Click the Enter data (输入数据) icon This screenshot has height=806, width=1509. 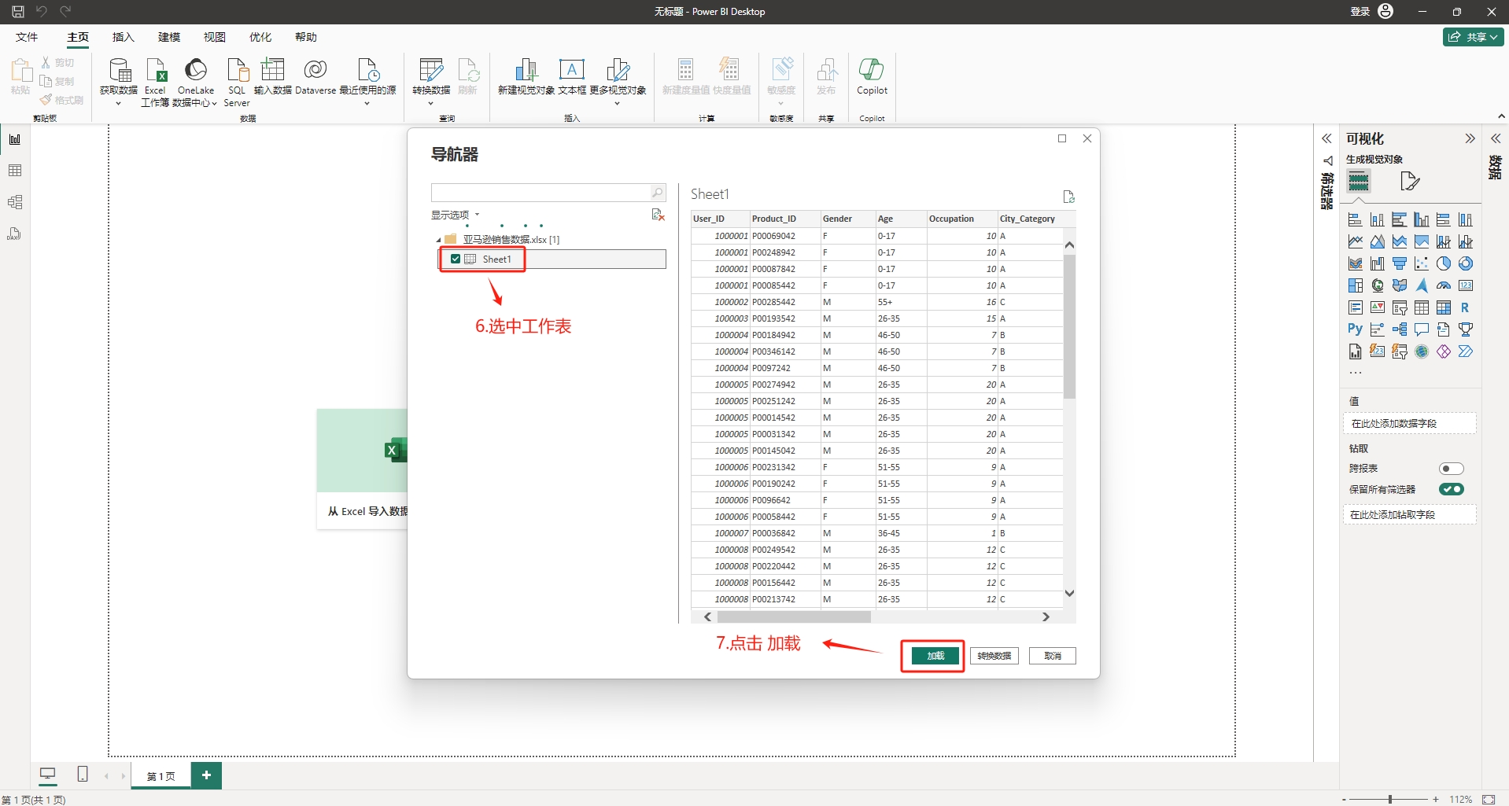pos(272,70)
